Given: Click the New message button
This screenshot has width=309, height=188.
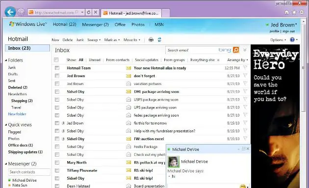Looking at the screenshot, I should pos(55,40).
